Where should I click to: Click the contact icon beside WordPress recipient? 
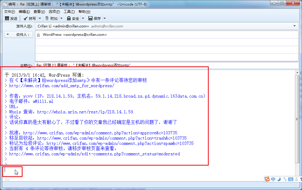[x=38, y=35]
